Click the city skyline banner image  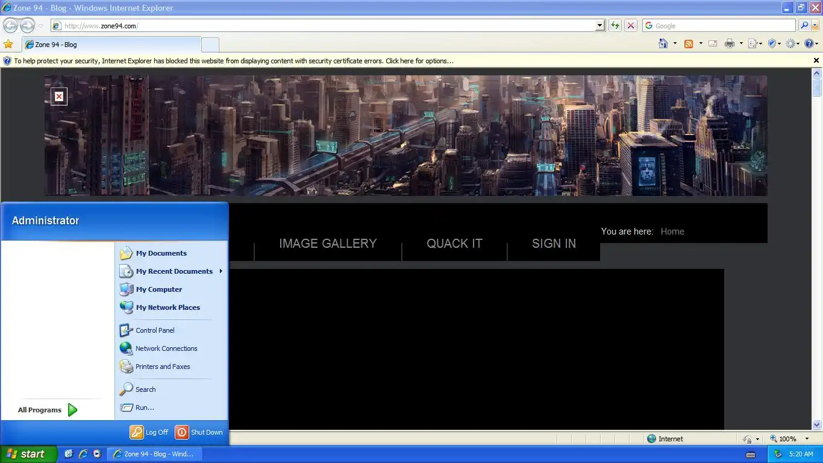point(406,136)
